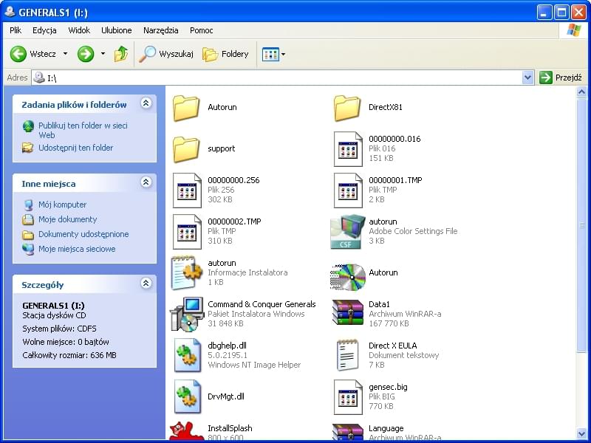Open the Widok menu
591x443 pixels.
click(x=79, y=30)
